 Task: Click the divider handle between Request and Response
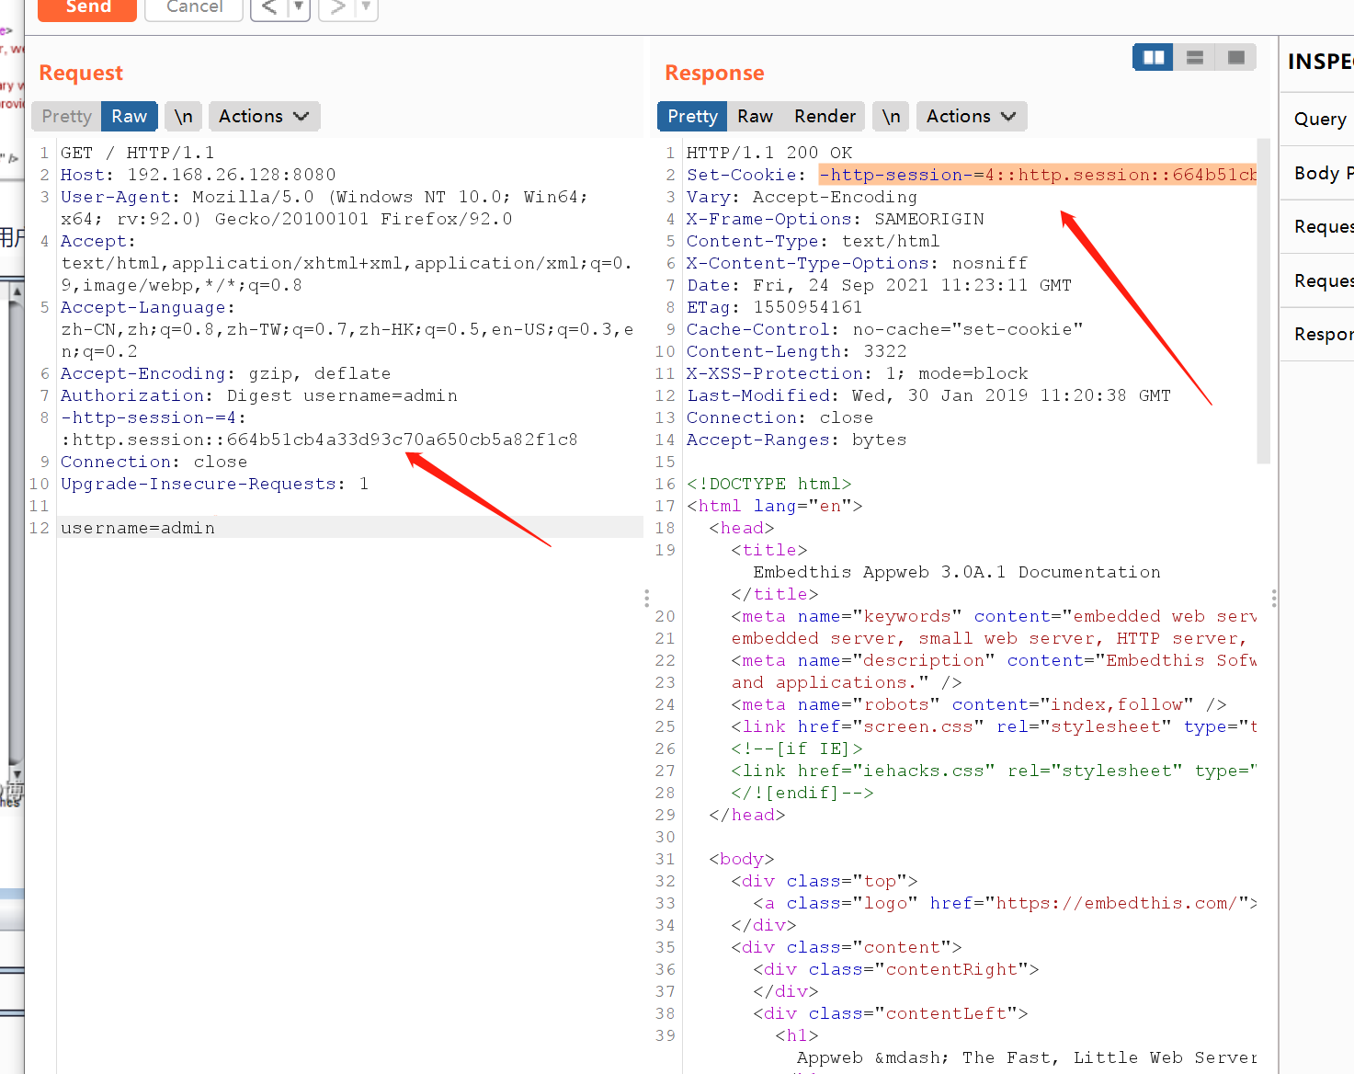(x=647, y=599)
